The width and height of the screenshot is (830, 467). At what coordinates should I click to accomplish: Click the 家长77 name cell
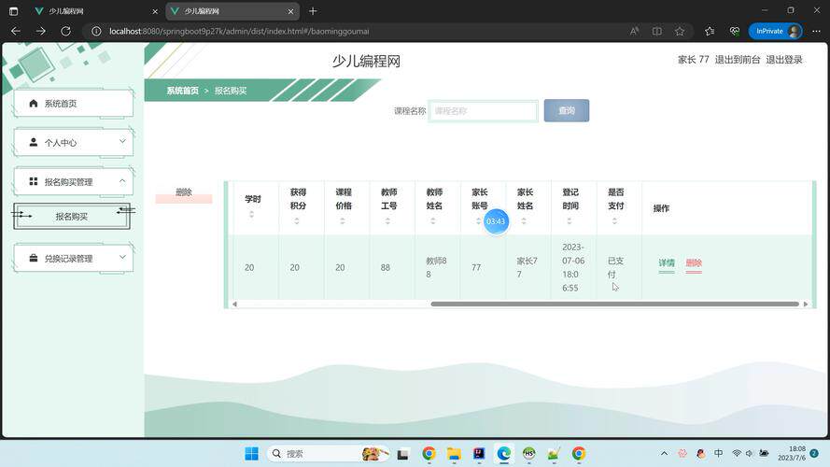pyautogui.click(x=527, y=267)
